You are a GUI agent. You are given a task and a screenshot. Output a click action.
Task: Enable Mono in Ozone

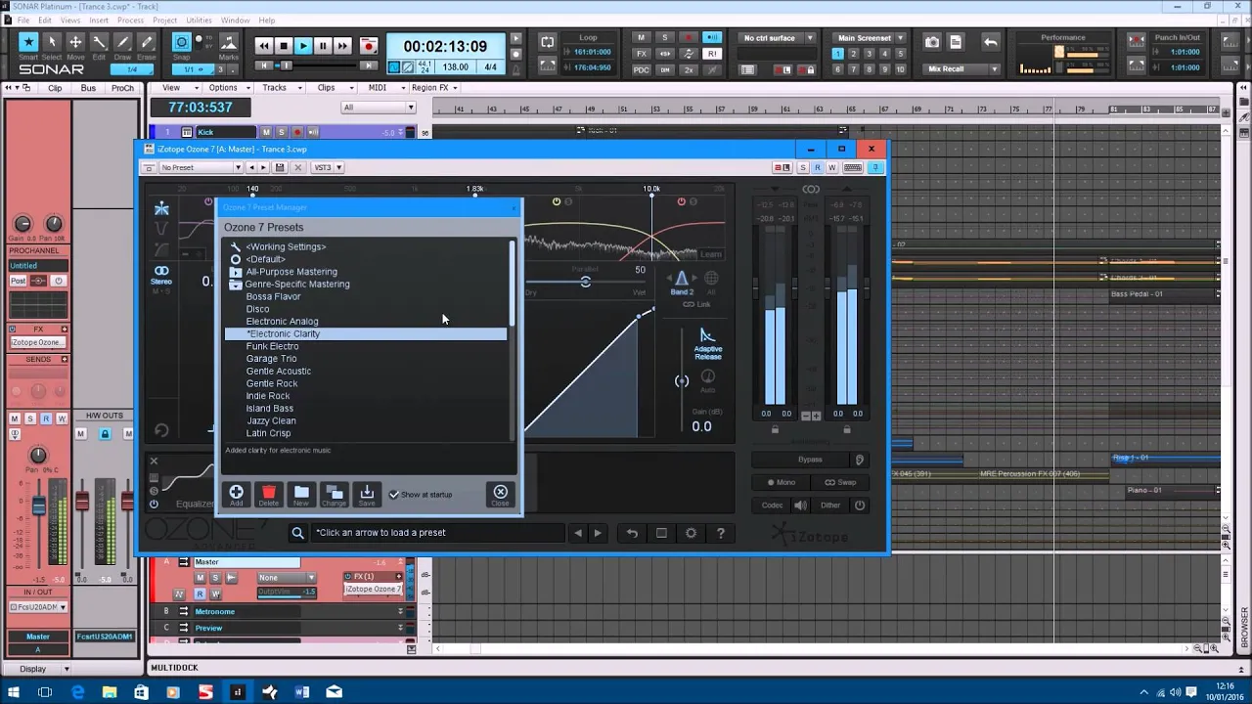click(x=782, y=482)
